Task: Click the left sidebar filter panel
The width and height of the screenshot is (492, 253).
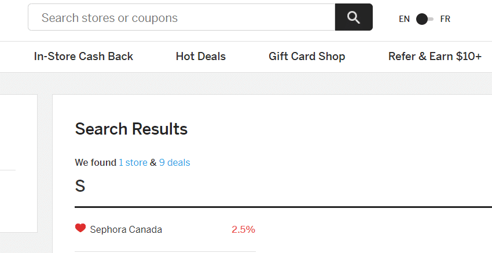Action: (x=19, y=163)
